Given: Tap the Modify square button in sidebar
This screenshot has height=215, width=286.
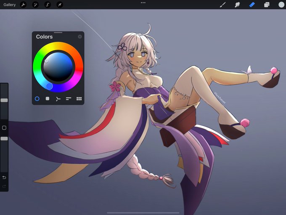Looking at the screenshot, I should coord(4,127).
